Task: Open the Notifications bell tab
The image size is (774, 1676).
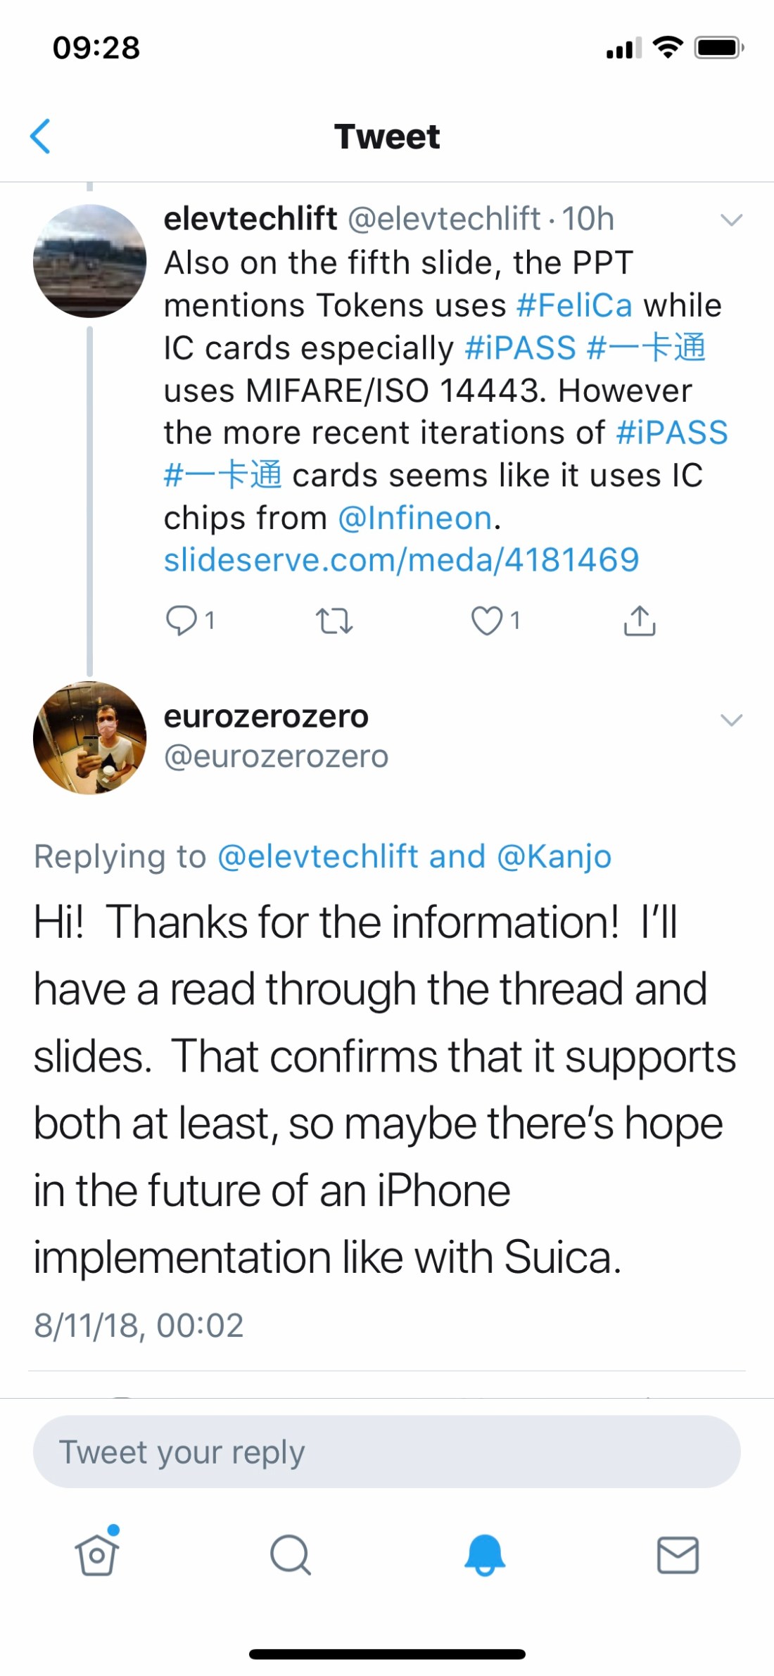Action: coord(484,1554)
